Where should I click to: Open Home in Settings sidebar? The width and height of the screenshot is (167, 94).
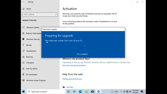click(x=28, y=9)
